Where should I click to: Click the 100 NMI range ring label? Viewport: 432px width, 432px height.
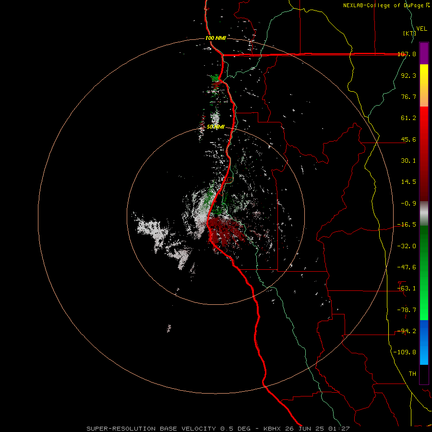click(216, 38)
